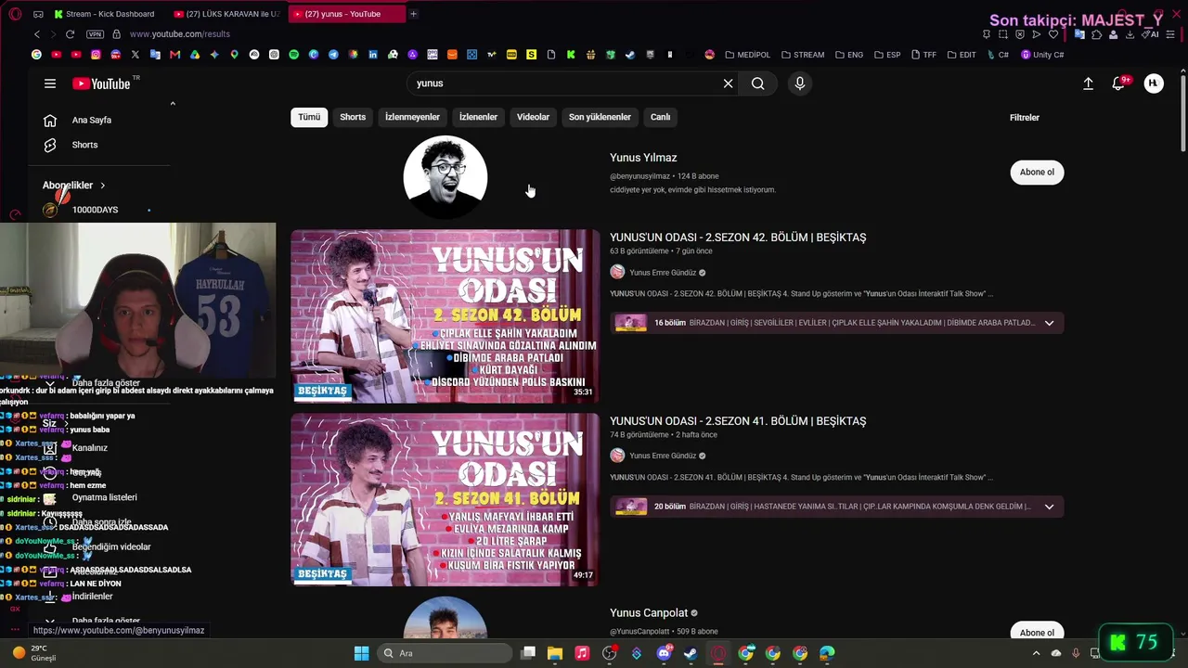This screenshot has width=1188, height=668.
Task: Open the YouTube hamburger guide menu
Action: click(x=50, y=83)
